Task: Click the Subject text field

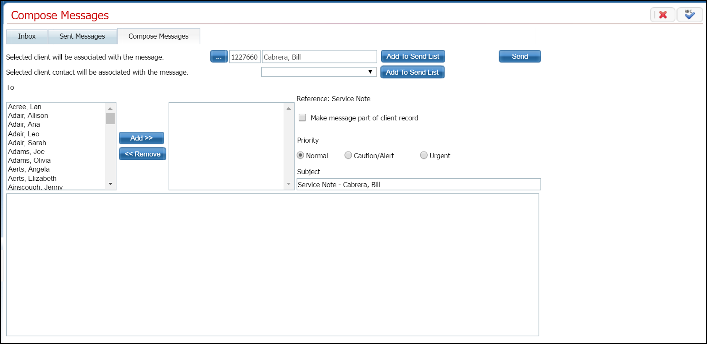Action: tap(418, 185)
